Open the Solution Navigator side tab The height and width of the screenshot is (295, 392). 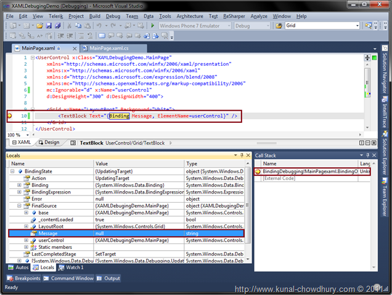pyautogui.click(x=385, y=69)
